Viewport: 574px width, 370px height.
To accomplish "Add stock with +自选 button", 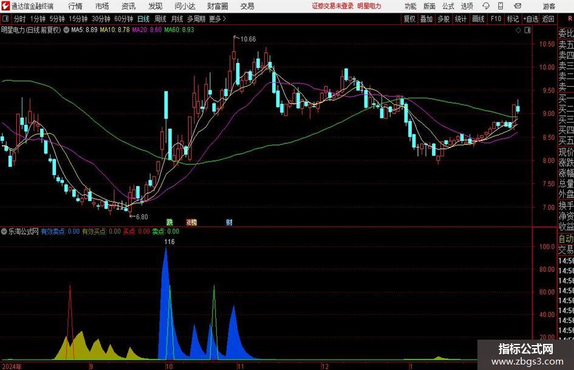I will 531,19.
